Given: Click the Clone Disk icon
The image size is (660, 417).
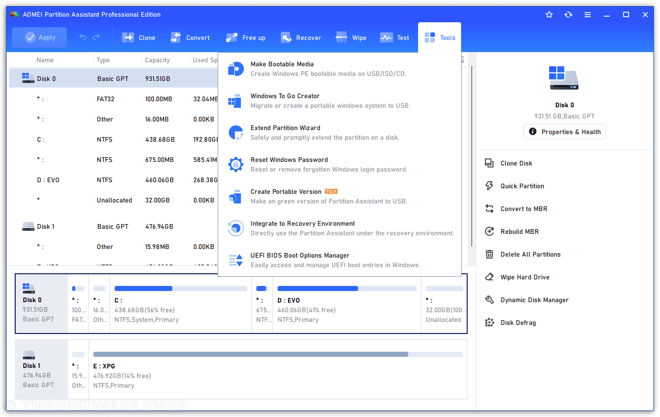Looking at the screenshot, I should tap(489, 163).
